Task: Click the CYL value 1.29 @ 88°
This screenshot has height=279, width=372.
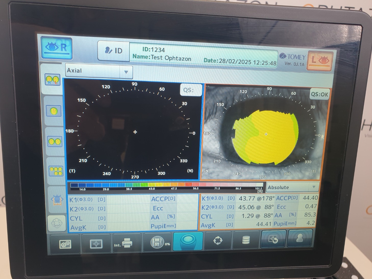Action: point(257,216)
